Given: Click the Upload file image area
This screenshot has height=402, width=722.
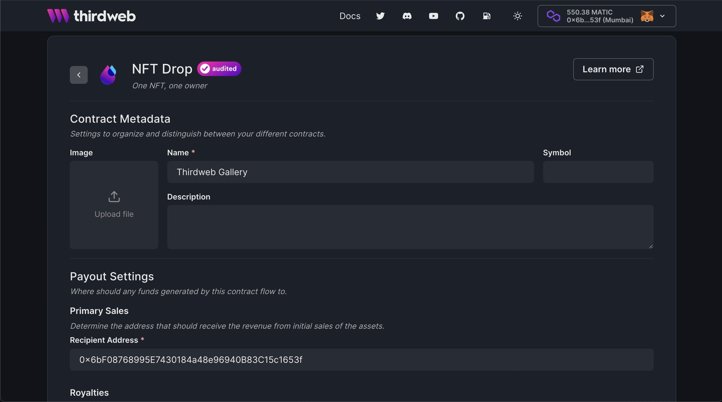Looking at the screenshot, I should [114, 205].
